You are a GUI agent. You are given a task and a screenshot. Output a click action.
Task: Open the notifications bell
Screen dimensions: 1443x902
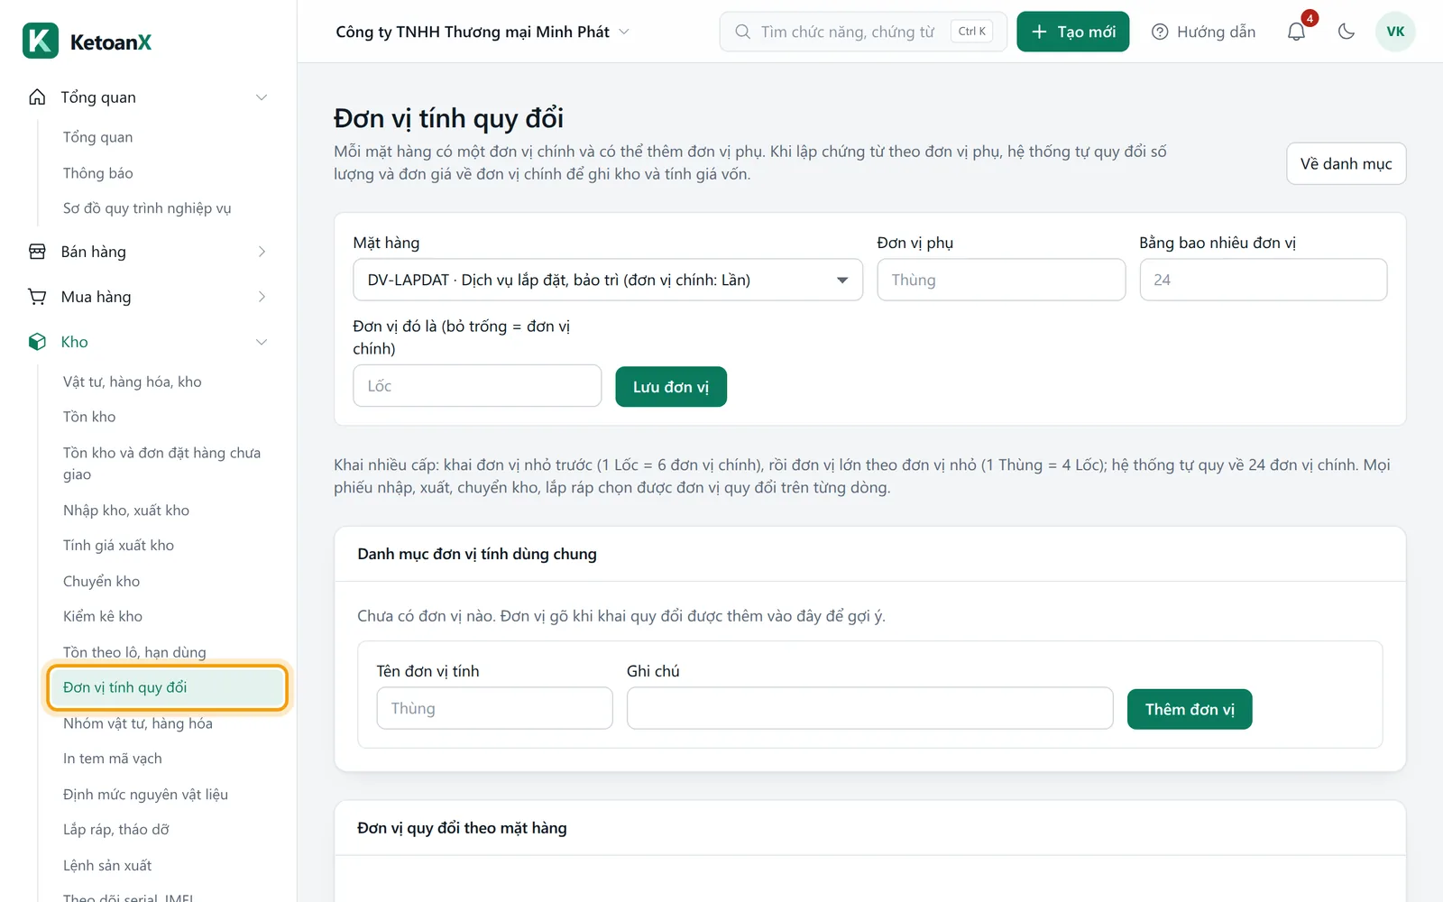coord(1296,32)
